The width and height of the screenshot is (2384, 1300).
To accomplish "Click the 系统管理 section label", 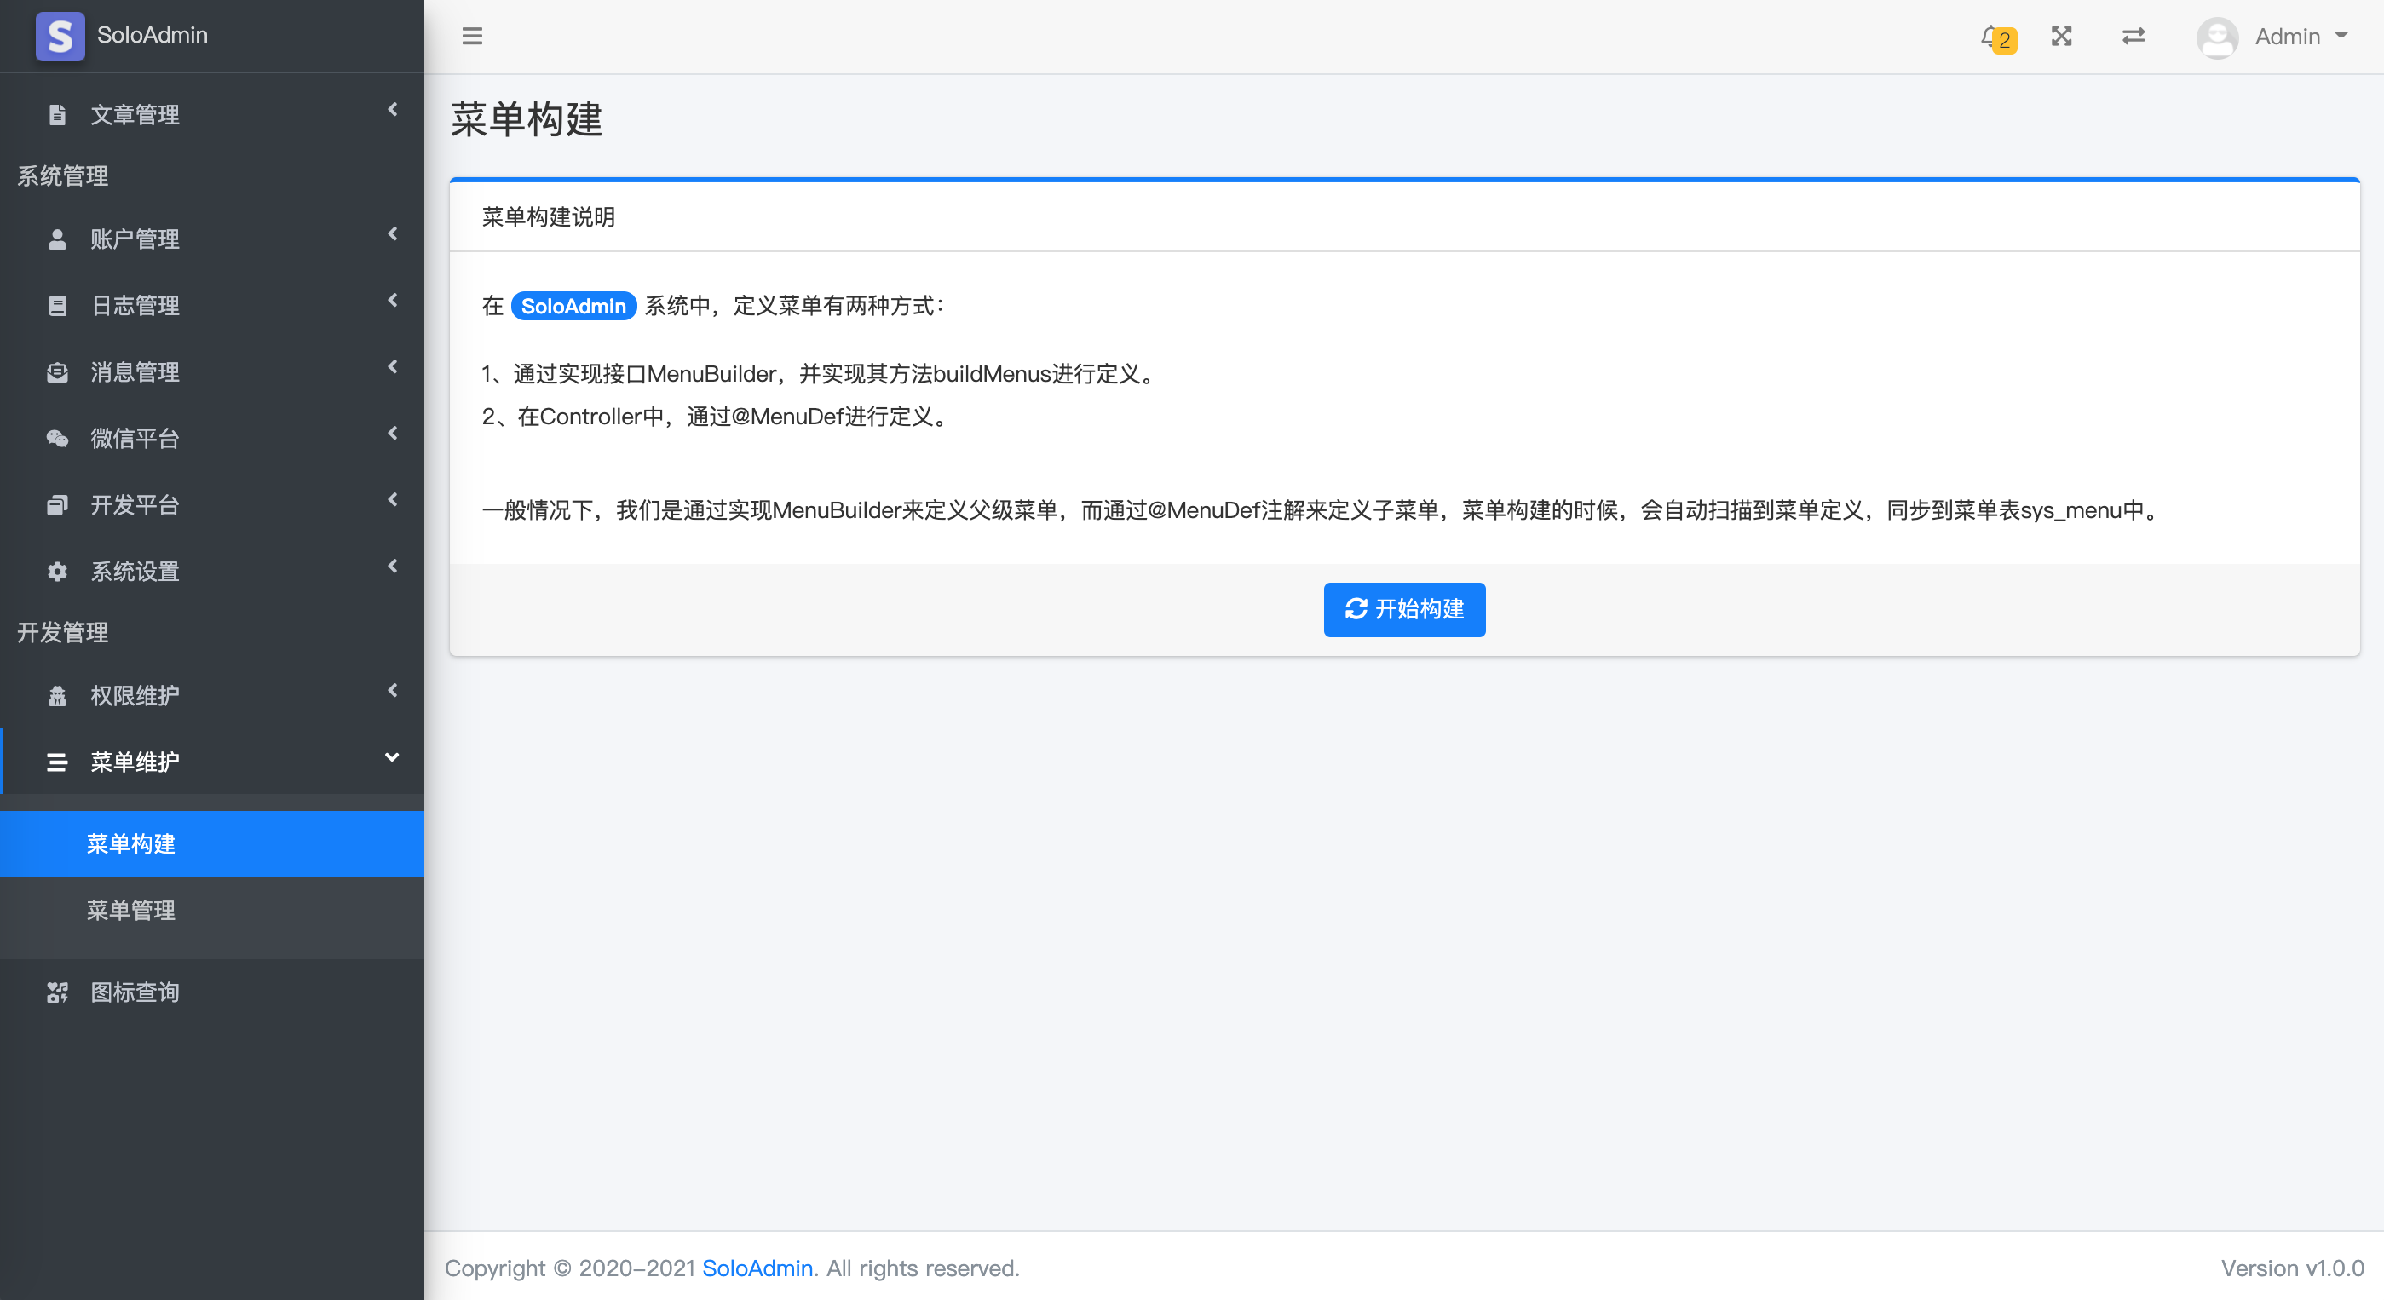I will tap(63, 175).
